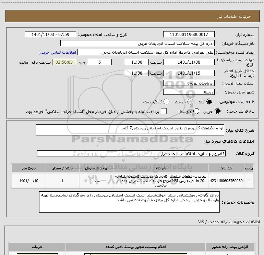Image resolution: width=264 pixels, height=255 pixels.
Task: Select the جزیی purchase type radio
Action: [217, 111]
